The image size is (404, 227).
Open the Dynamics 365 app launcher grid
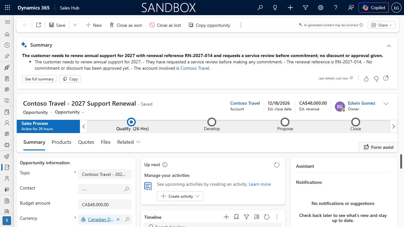[8, 8]
